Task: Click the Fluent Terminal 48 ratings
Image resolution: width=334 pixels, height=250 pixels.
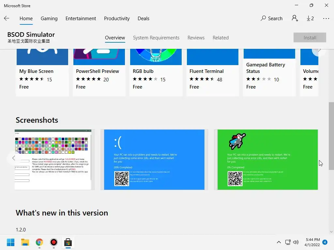Action: point(220,79)
